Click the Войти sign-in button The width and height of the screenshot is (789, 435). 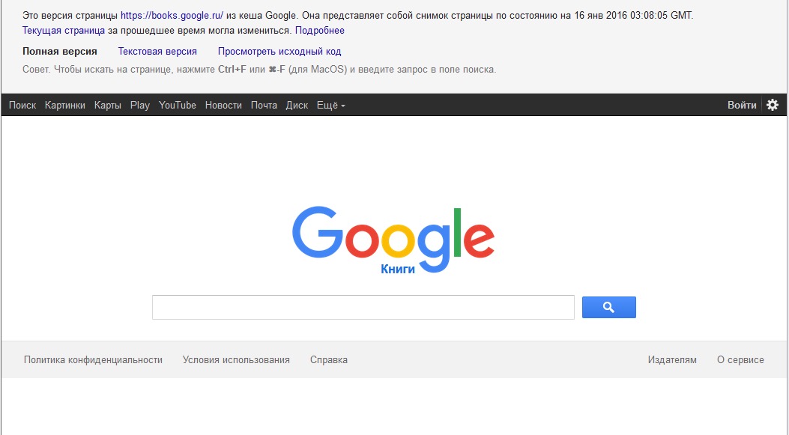click(742, 105)
